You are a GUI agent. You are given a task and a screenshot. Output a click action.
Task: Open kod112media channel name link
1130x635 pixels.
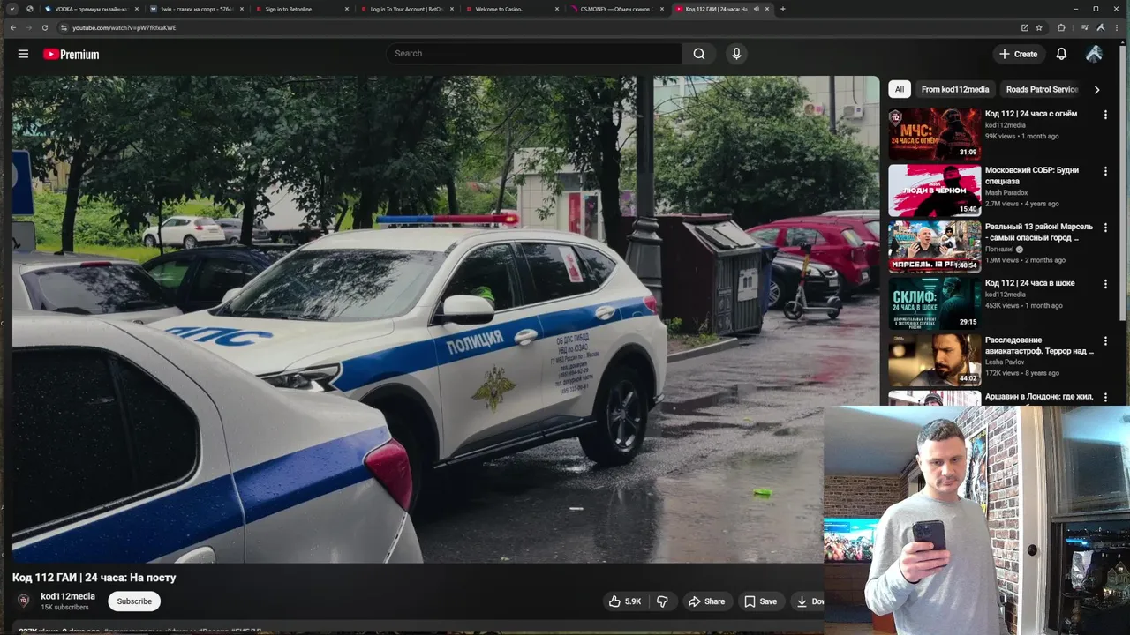[x=68, y=596]
